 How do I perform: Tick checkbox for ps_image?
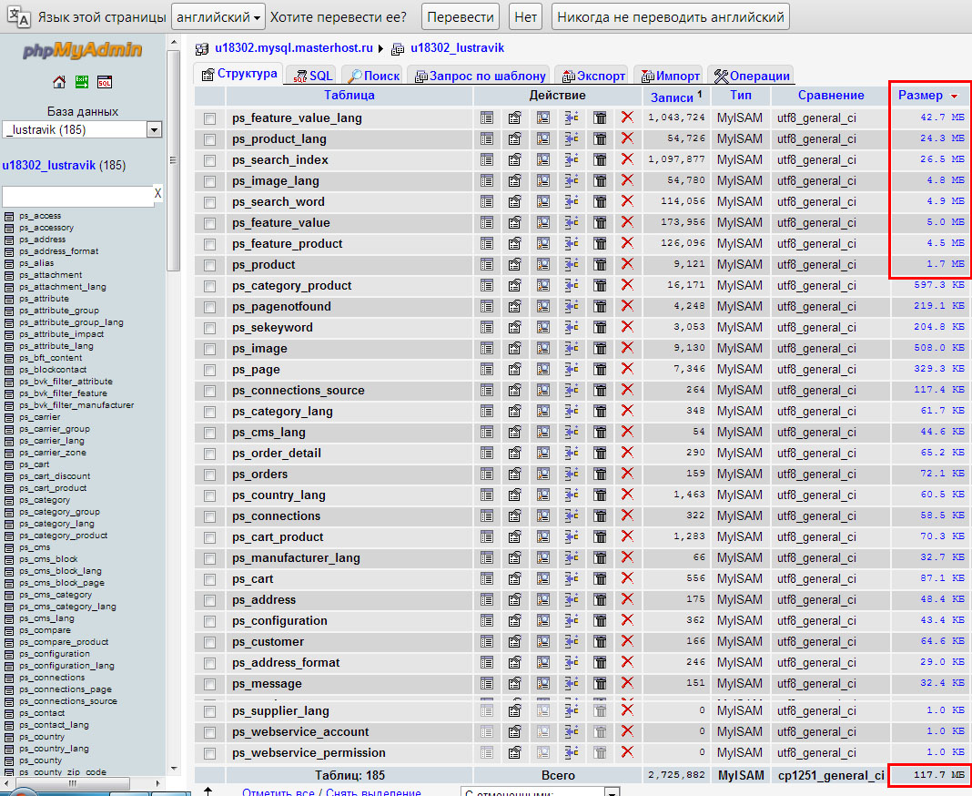(209, 350)
